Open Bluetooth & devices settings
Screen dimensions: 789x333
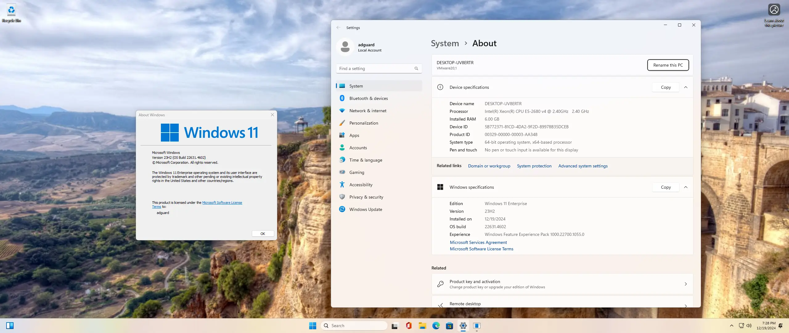tap(368, 98)
